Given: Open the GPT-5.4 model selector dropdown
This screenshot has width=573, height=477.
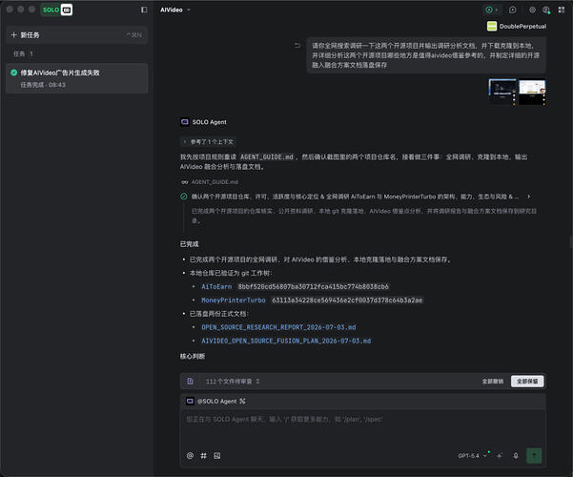Looking at the screenshot, I should [473, 455].
